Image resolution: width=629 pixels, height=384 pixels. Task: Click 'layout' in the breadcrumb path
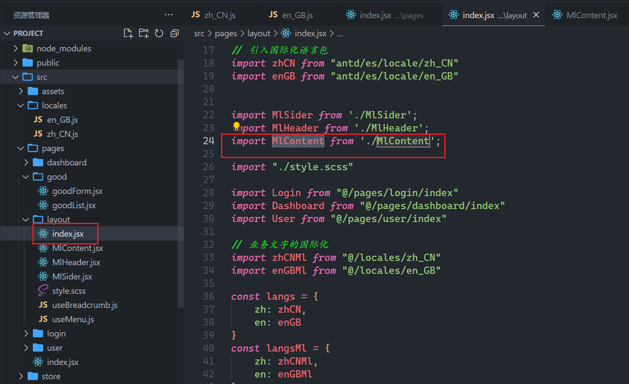[x=259, y=33]
